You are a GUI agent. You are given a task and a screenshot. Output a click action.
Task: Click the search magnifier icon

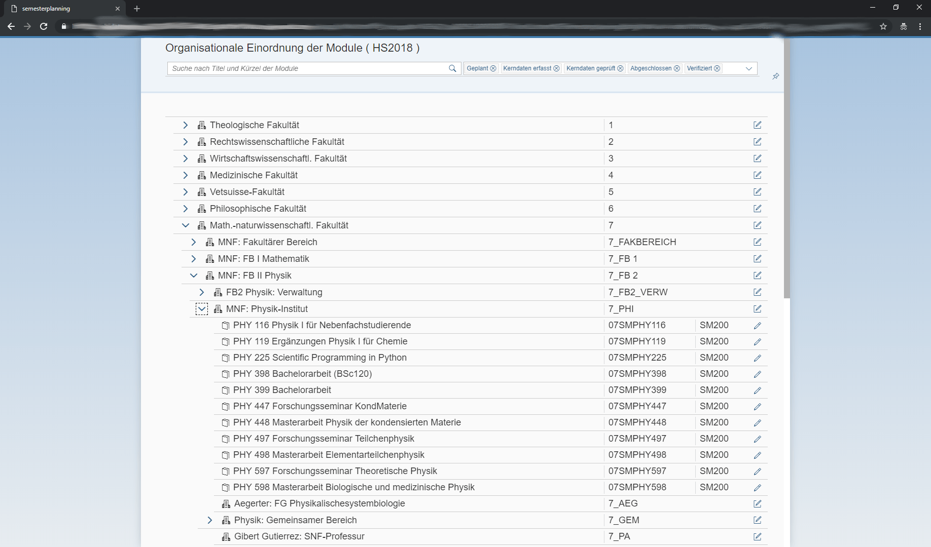click(x=452, y=68)
